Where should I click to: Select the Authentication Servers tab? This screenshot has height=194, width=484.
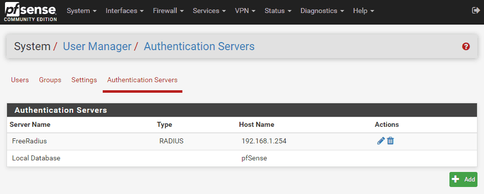pyautogui.click(x=142, y=80)
